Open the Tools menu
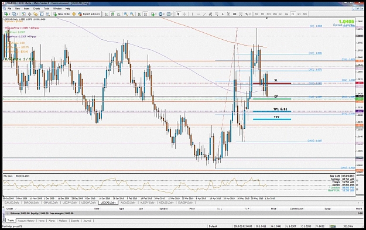Screen dimensions: 366x230 pyautogui.click(x=47, y=8)
